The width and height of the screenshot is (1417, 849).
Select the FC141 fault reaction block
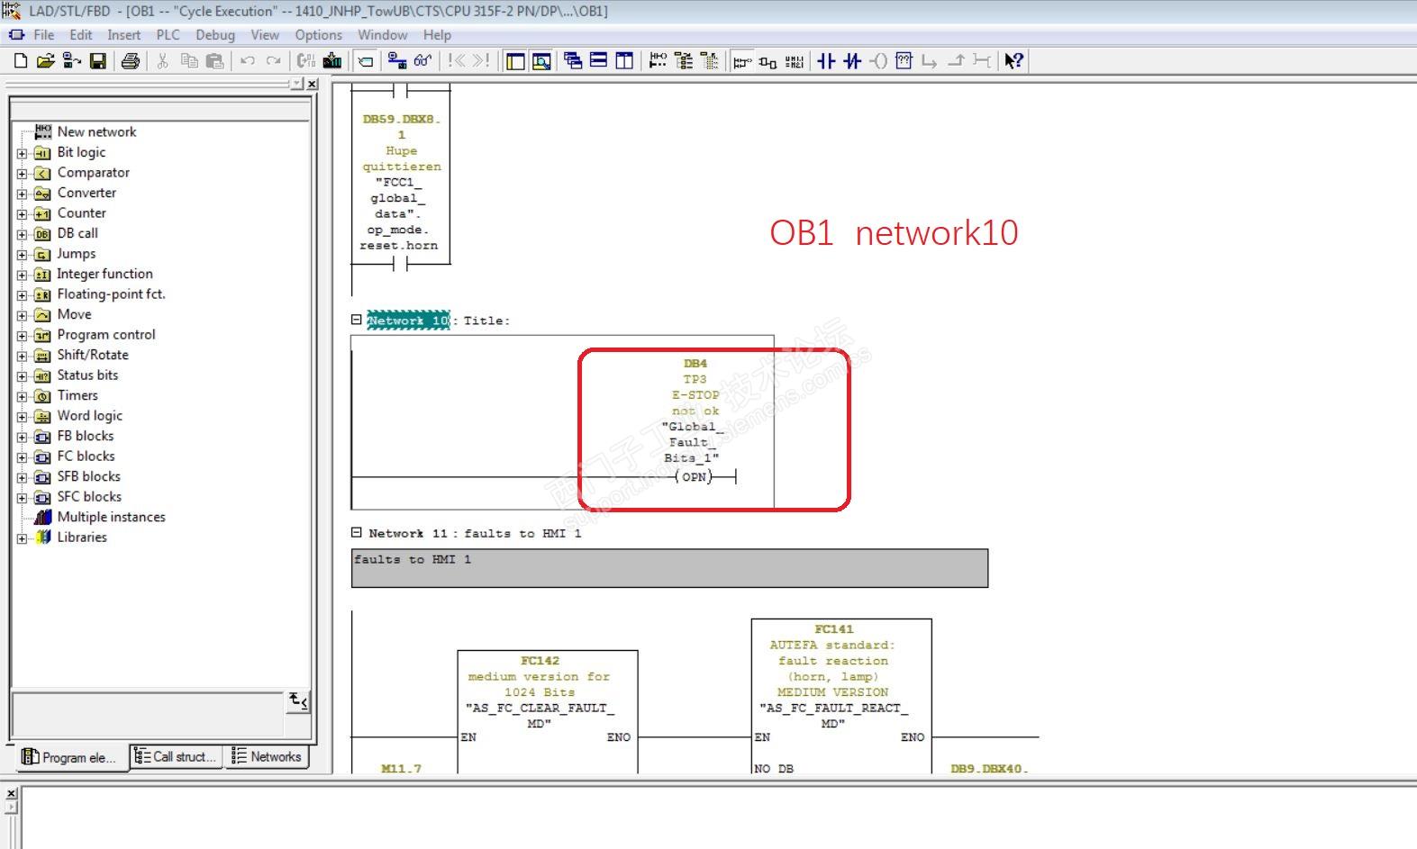(841, 696)
